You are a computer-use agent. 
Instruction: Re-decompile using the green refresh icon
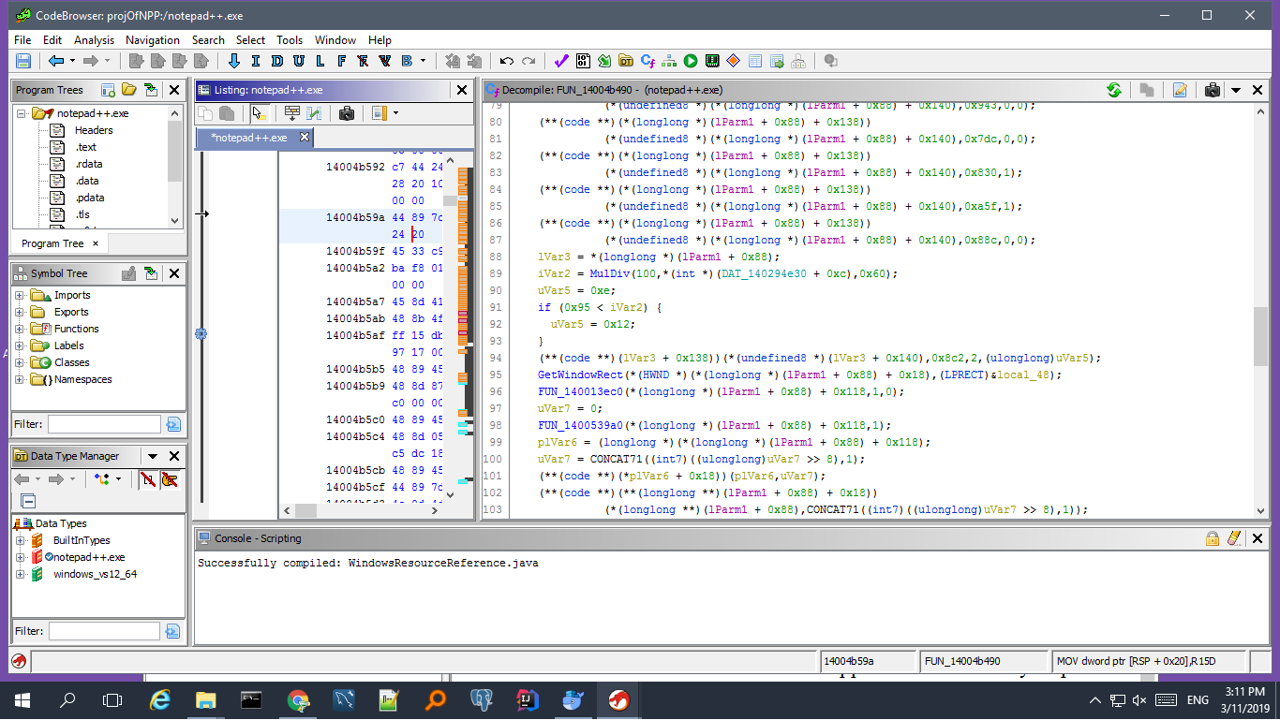(1114, 90)
